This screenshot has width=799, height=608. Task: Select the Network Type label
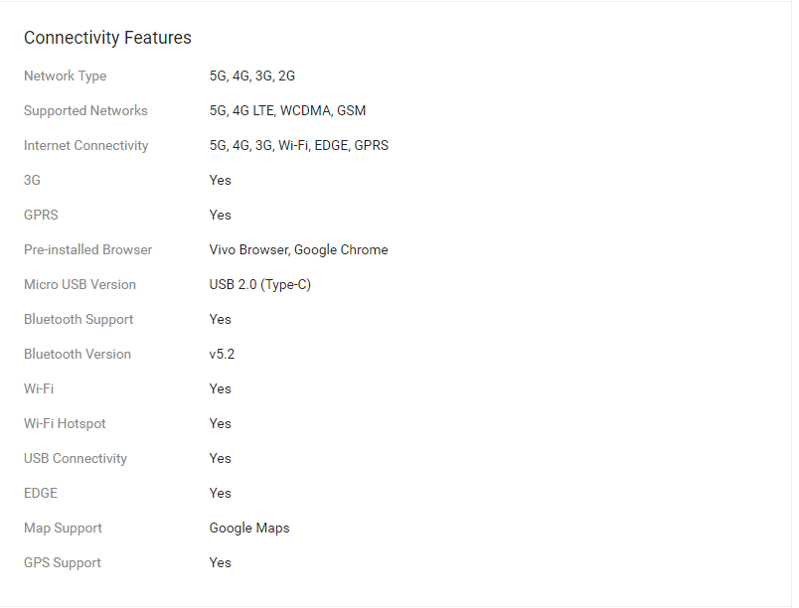[66, 76]
